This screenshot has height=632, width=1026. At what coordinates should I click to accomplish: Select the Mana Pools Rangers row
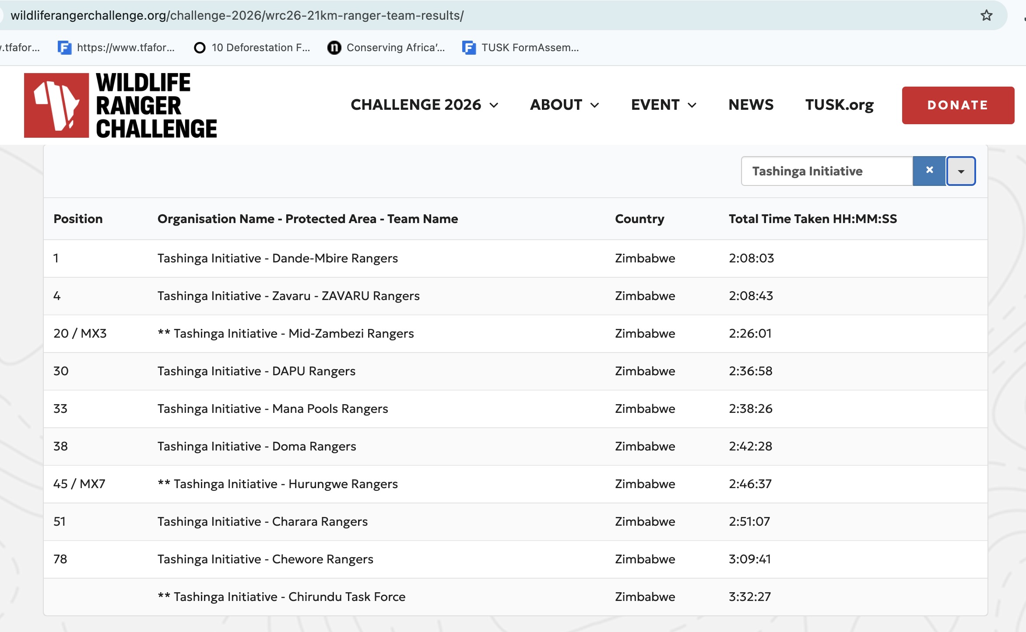coord(516,409)
